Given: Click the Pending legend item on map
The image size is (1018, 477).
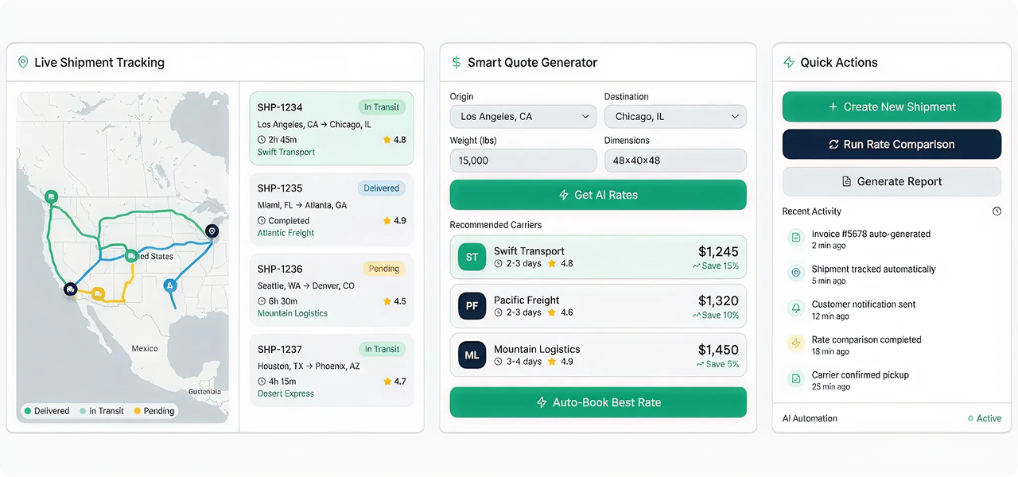Looking at the screenshot, I should tap(154, 411).
